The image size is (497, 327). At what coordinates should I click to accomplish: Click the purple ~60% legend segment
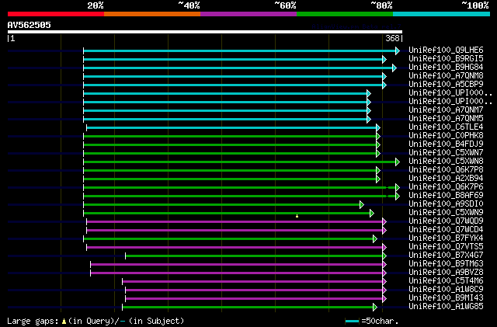pyautogui.click(x=248, y=14)
